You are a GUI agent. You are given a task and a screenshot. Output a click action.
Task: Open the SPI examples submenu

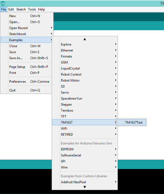pyautogui.click(x=85, y=161)
